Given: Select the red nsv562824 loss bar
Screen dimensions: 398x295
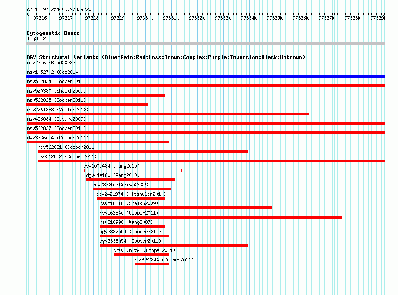Looking at the screenshot, I should pyautogui.click(x=206, y=86).
